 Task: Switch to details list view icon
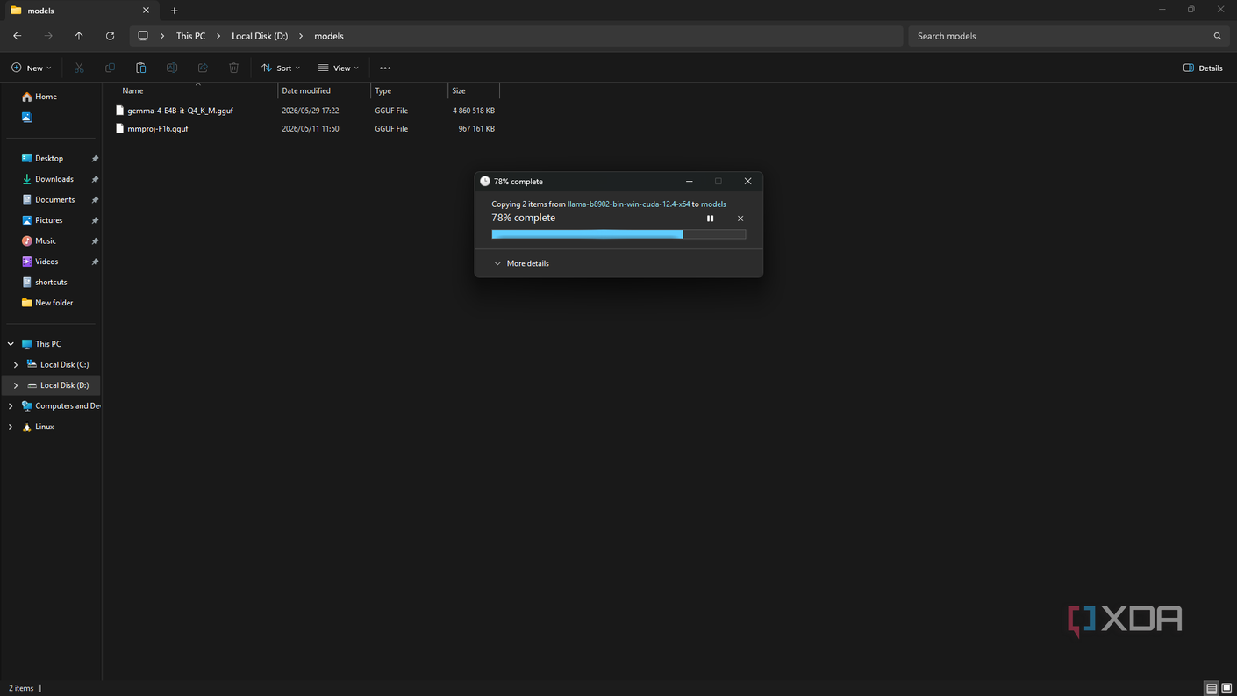(x=1212, y=688)
